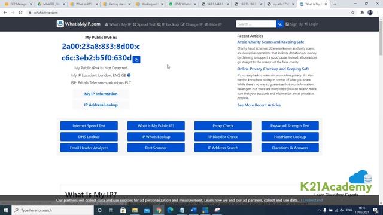383x215 pixels.
Task: Read Online Privacy Checkup article
Action: click(273, 69)
